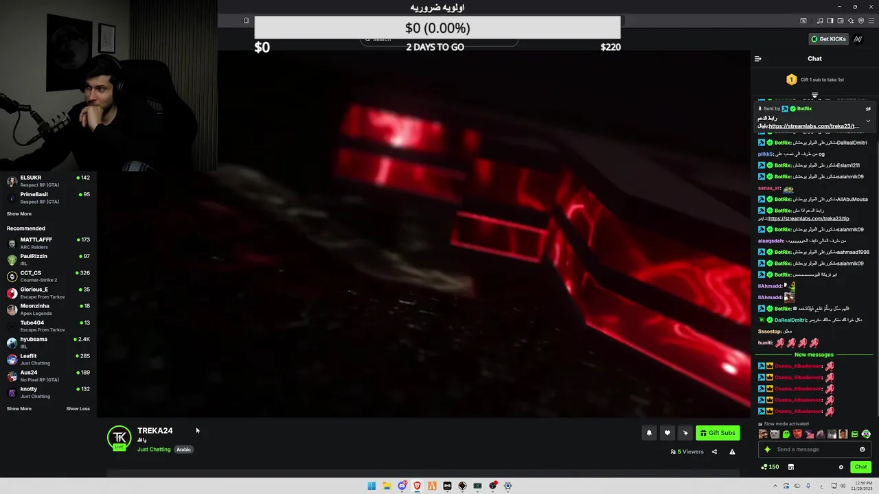Jump to New messages in chat

pos(814,355)
